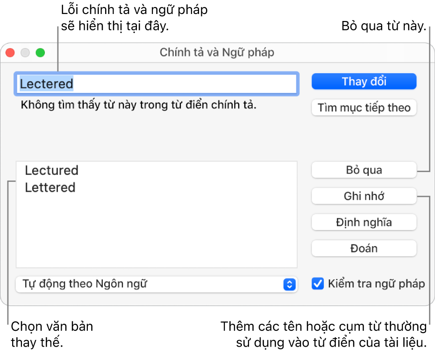Click the Đoán button
Screen dimensions: 435x355
click(364, 248)
